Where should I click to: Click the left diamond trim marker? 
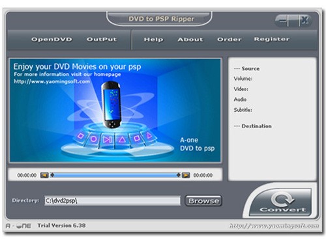52,175
